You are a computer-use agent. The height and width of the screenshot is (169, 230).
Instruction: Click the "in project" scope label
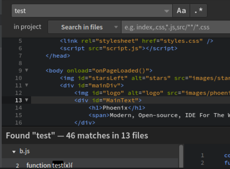click(28, 27)
